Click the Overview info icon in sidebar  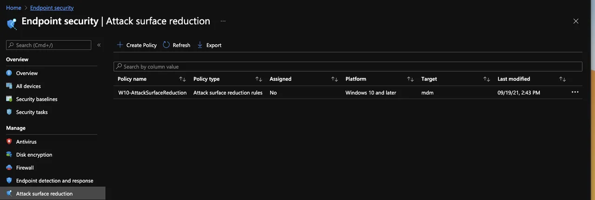[9, 73]
